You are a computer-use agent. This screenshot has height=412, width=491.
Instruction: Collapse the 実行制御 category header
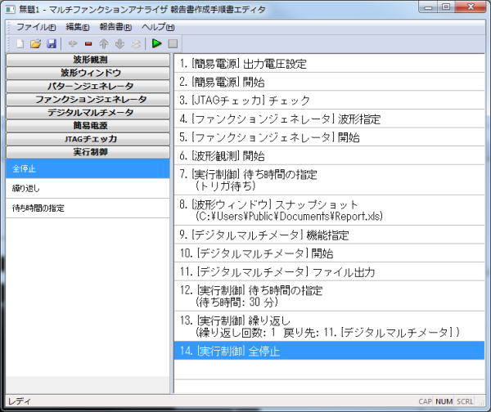[88, 152]
